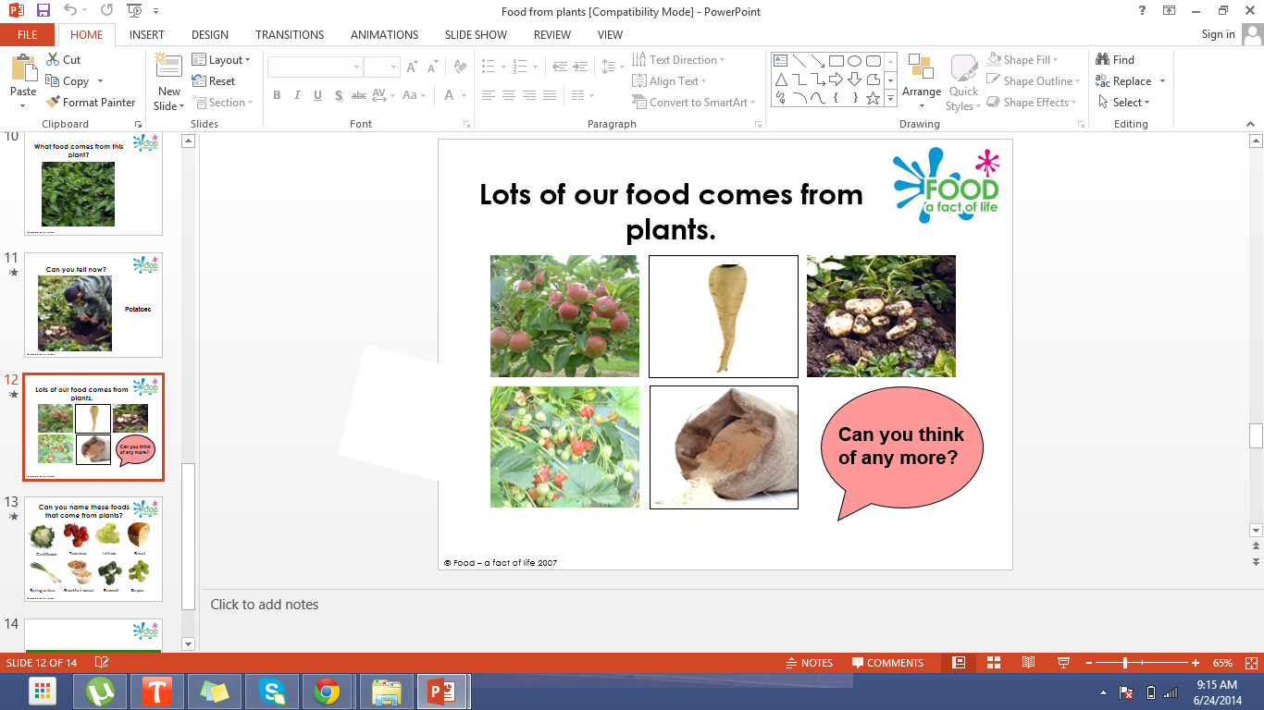Cut the selection with scissors icon
This screenshot has height=710, width=1264.
(x=63, y=59)
